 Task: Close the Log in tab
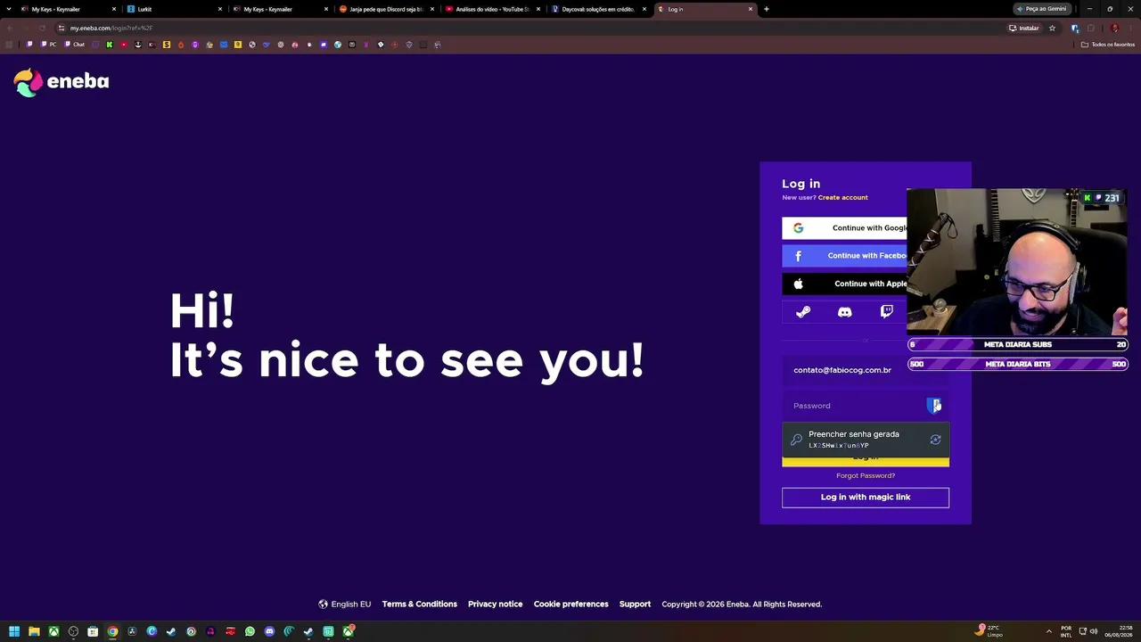[751, 9]
